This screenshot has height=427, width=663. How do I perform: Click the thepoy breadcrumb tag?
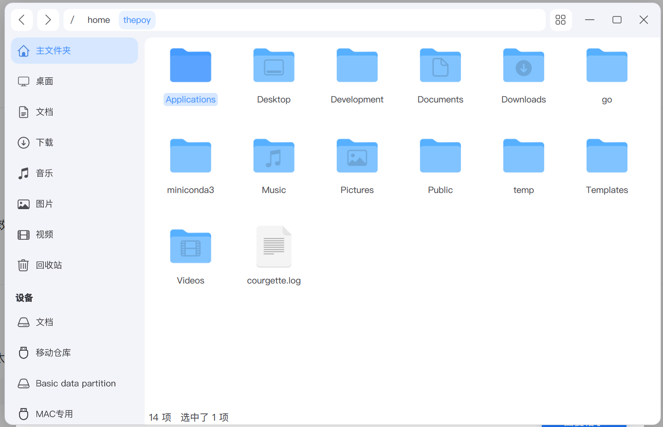click(x=137, y=19)
